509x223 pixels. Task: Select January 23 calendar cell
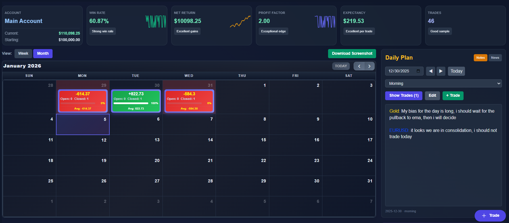coord(296,166)
